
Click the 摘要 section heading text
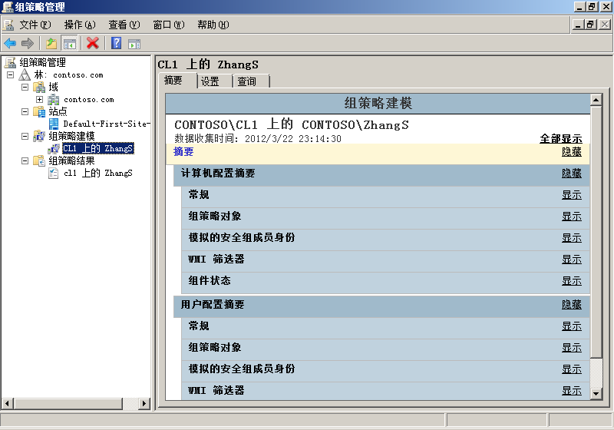click(x=183, y=151)
